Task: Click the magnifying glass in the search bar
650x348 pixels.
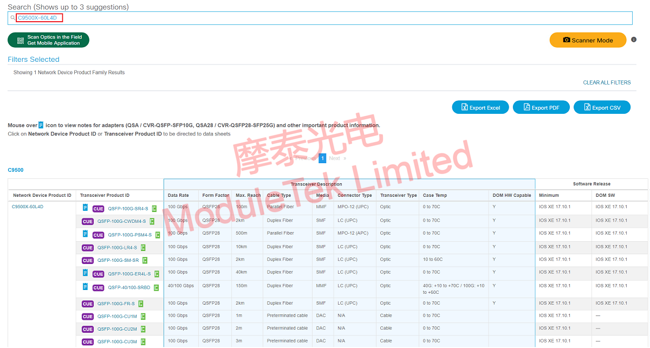Action: [12, 18]
